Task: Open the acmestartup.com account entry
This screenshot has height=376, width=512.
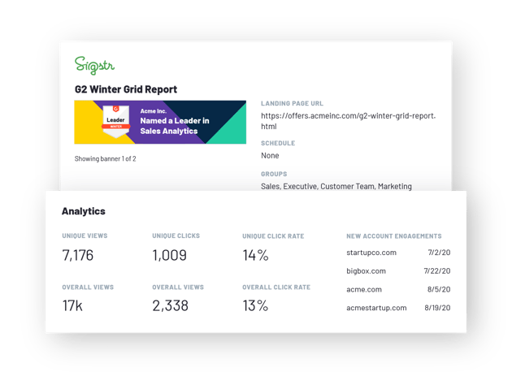Action: coord(376,308)
